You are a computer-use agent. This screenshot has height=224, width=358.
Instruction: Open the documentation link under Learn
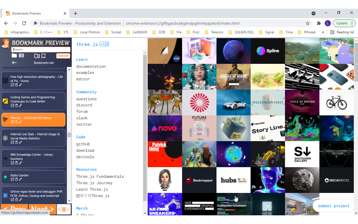(91, 66)
